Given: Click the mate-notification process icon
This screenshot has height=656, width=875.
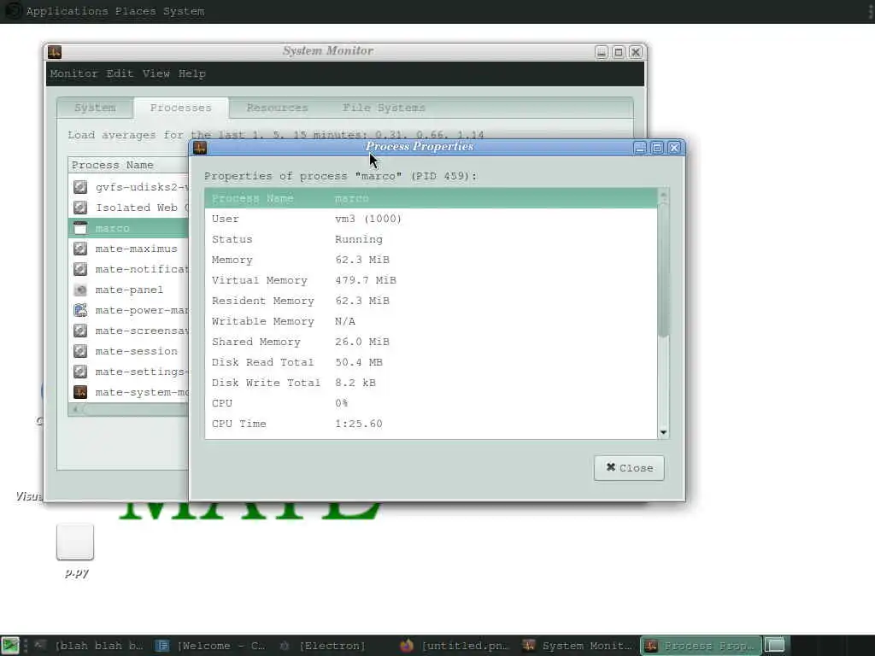Looking at the screenshot, I should 80,269.
